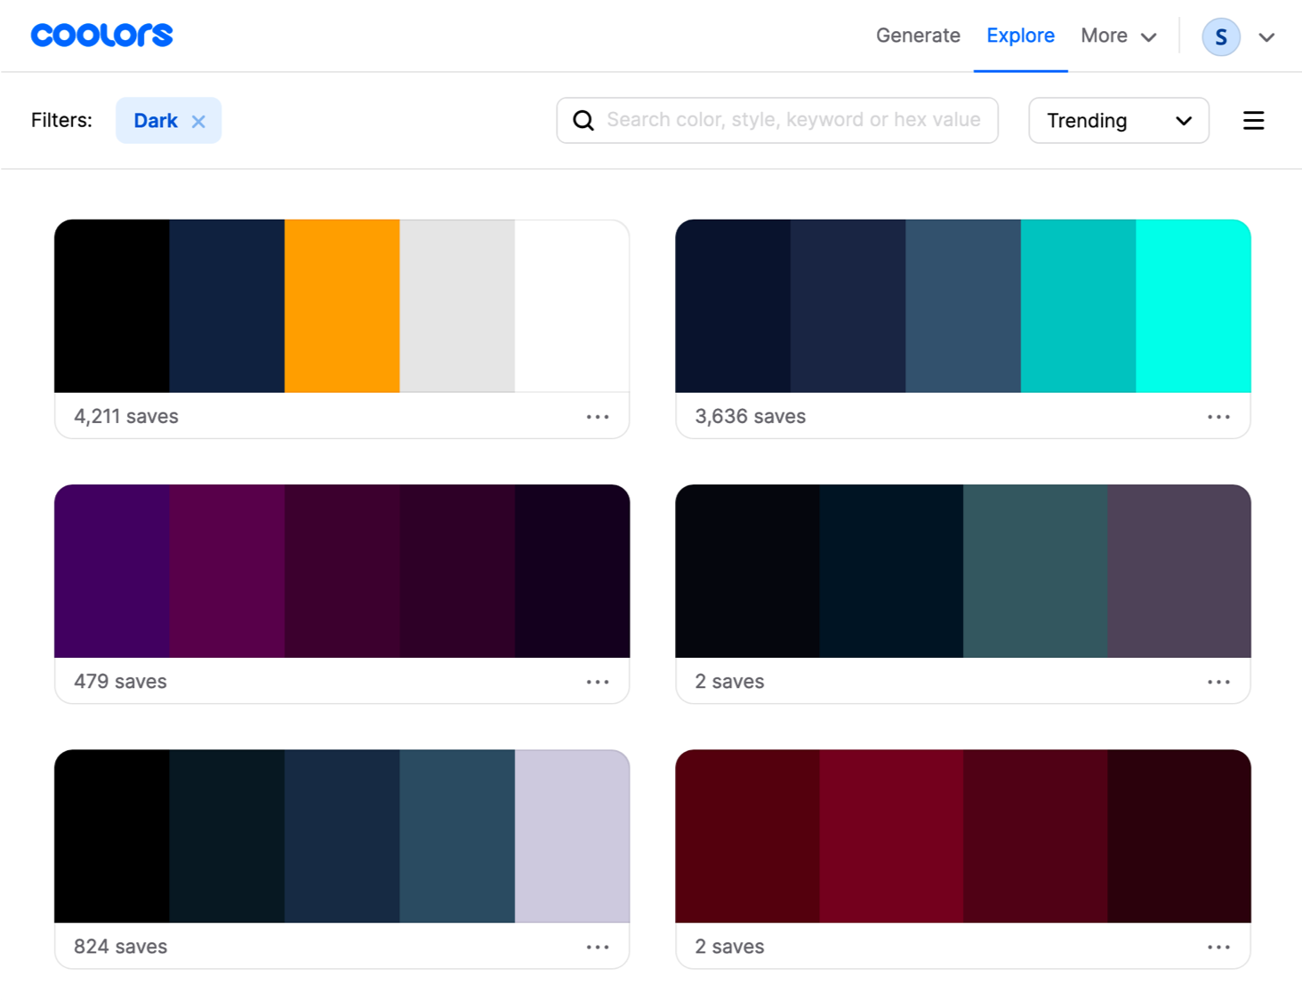Select the orange swatch in the top-left palette
This screenshot has width=1302, height=1000.
coord(342,305)
